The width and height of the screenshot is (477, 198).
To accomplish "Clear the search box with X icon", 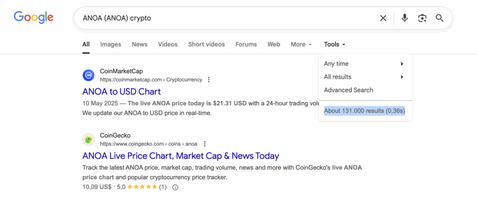I will click(x=383, y=18).
